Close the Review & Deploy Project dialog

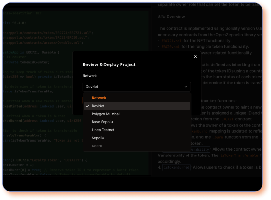click(x=195, y=56)
